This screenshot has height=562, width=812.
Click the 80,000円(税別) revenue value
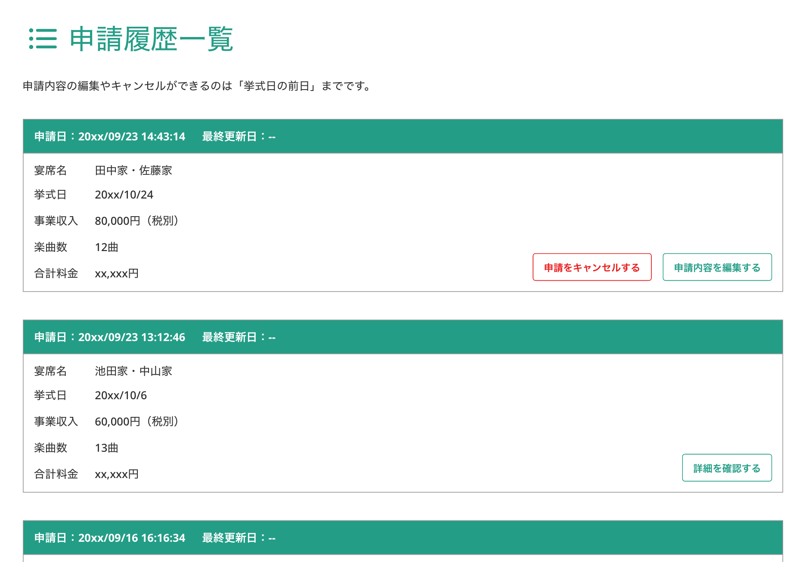136,221
